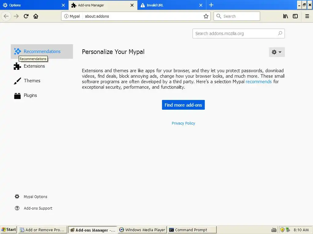The width and height of the screenshot is (313, 234).
Task: Open the Recommendations category
Action: (x=42, y=51)
